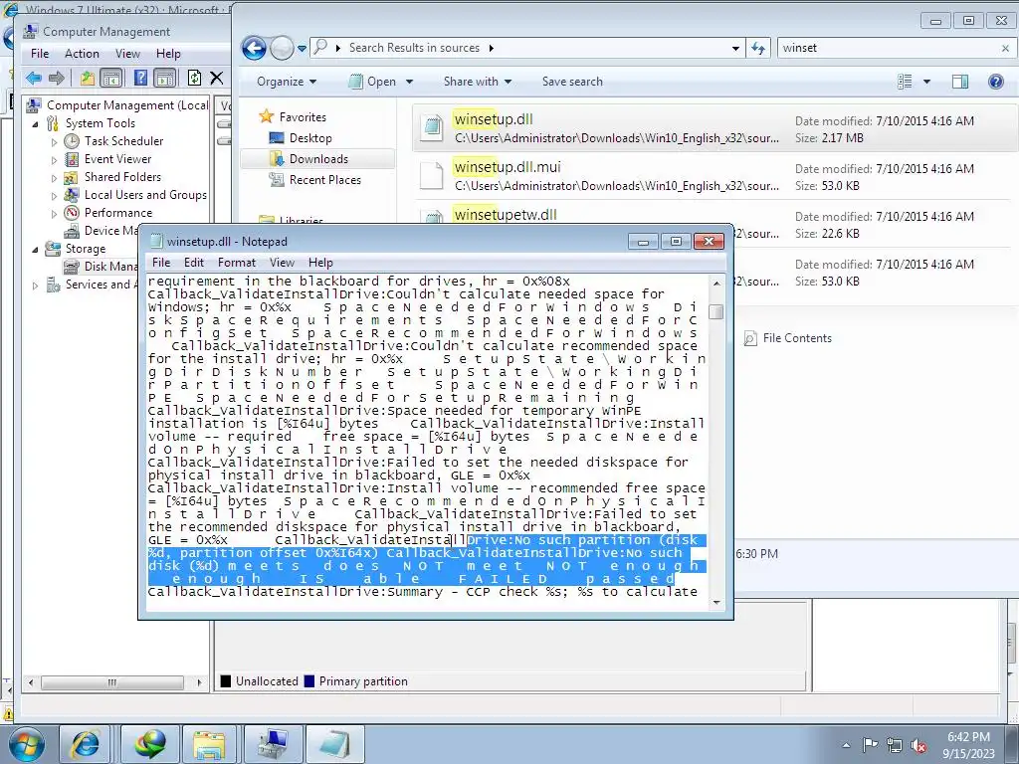
Task: Open Notepad's Help menu
Action: [320, 263]
